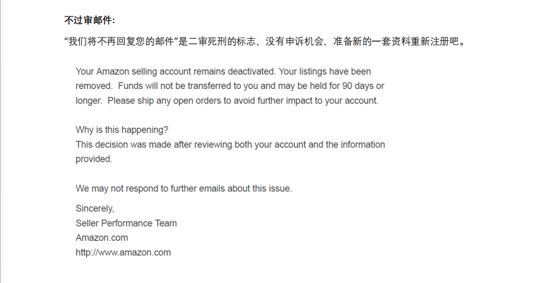Screen dimensions: 539x283
Task: Click the phrase 准备新的一套资料
Action: (371, 42)
